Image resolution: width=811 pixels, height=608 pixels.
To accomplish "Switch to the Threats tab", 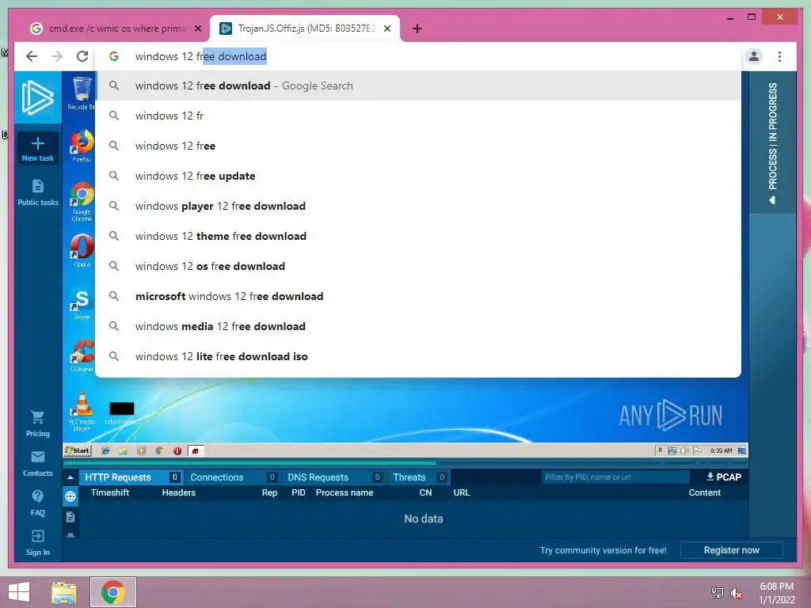I will [x=418, y=477].
